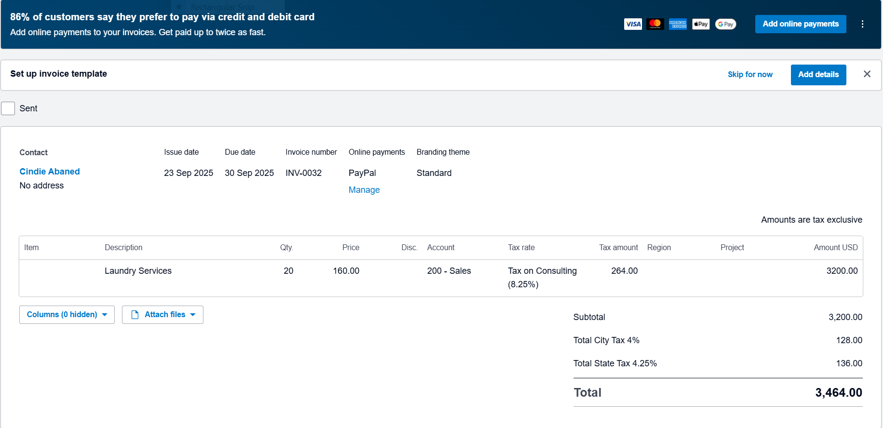
Task: Select the Laundry Services description cell
Action: 138,271
